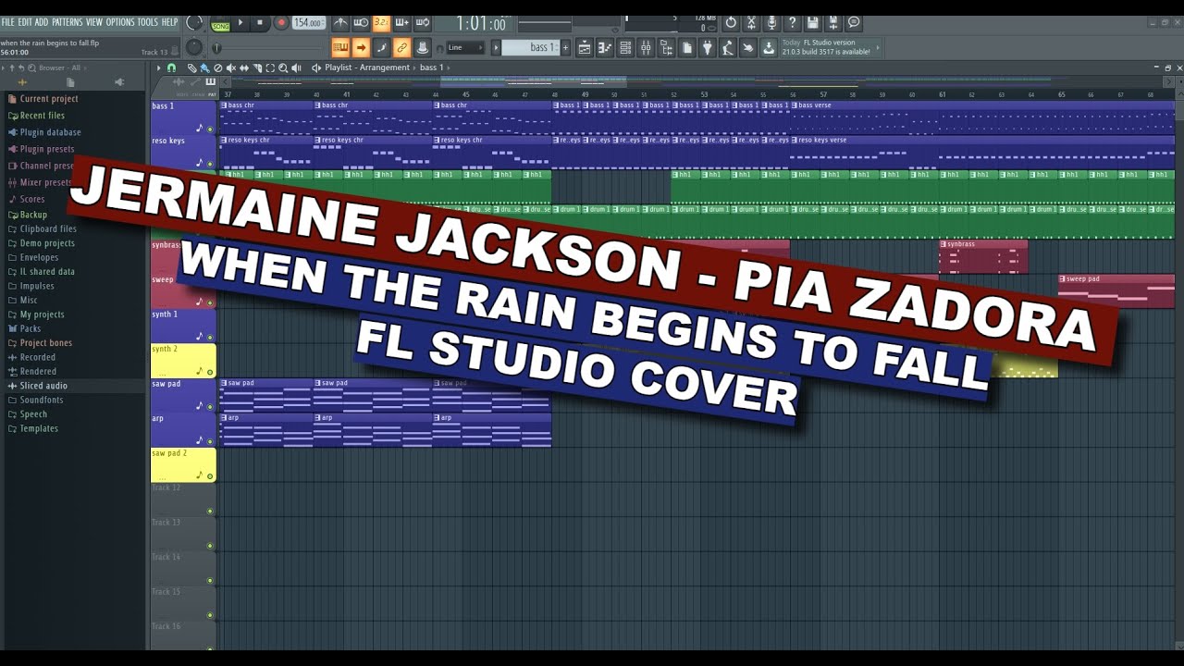Image resolution: width=1184 pixels, height=666 pixels.
Task: Mute the bass 1 track green light
Action: pyautogui.click(x=210, y=129)
